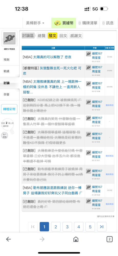Screen dimensions: 118x256
Task: Jump to last page with arrow icon
Action: pos(102,227)
